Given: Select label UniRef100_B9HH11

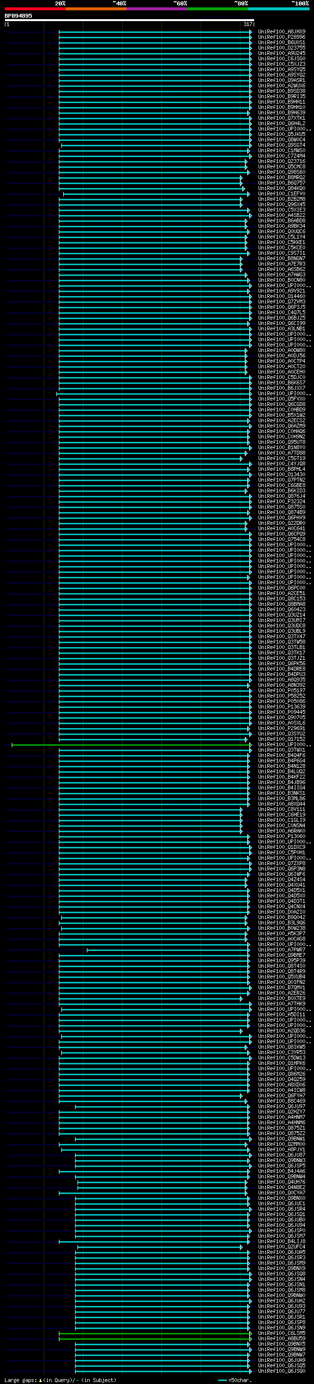Looking at the screenshot, I should coord(282,102).
